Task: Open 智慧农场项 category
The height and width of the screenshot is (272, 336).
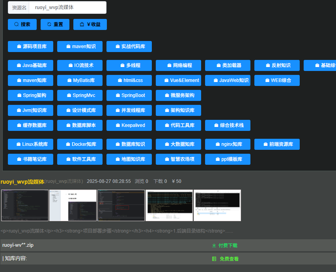Action: coord(178,159)
